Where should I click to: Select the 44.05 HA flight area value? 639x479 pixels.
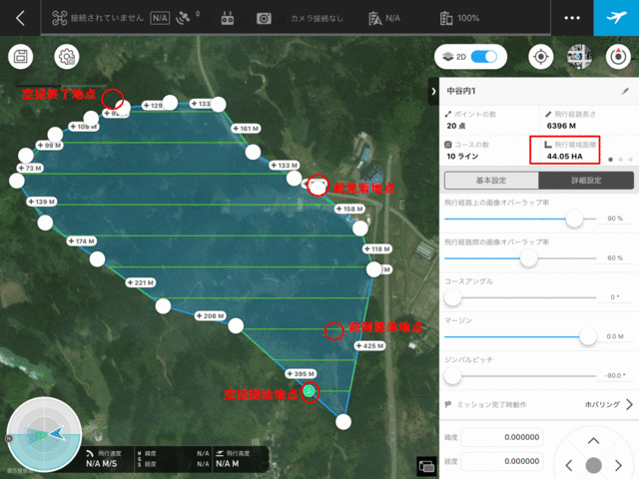coord(564,157)
